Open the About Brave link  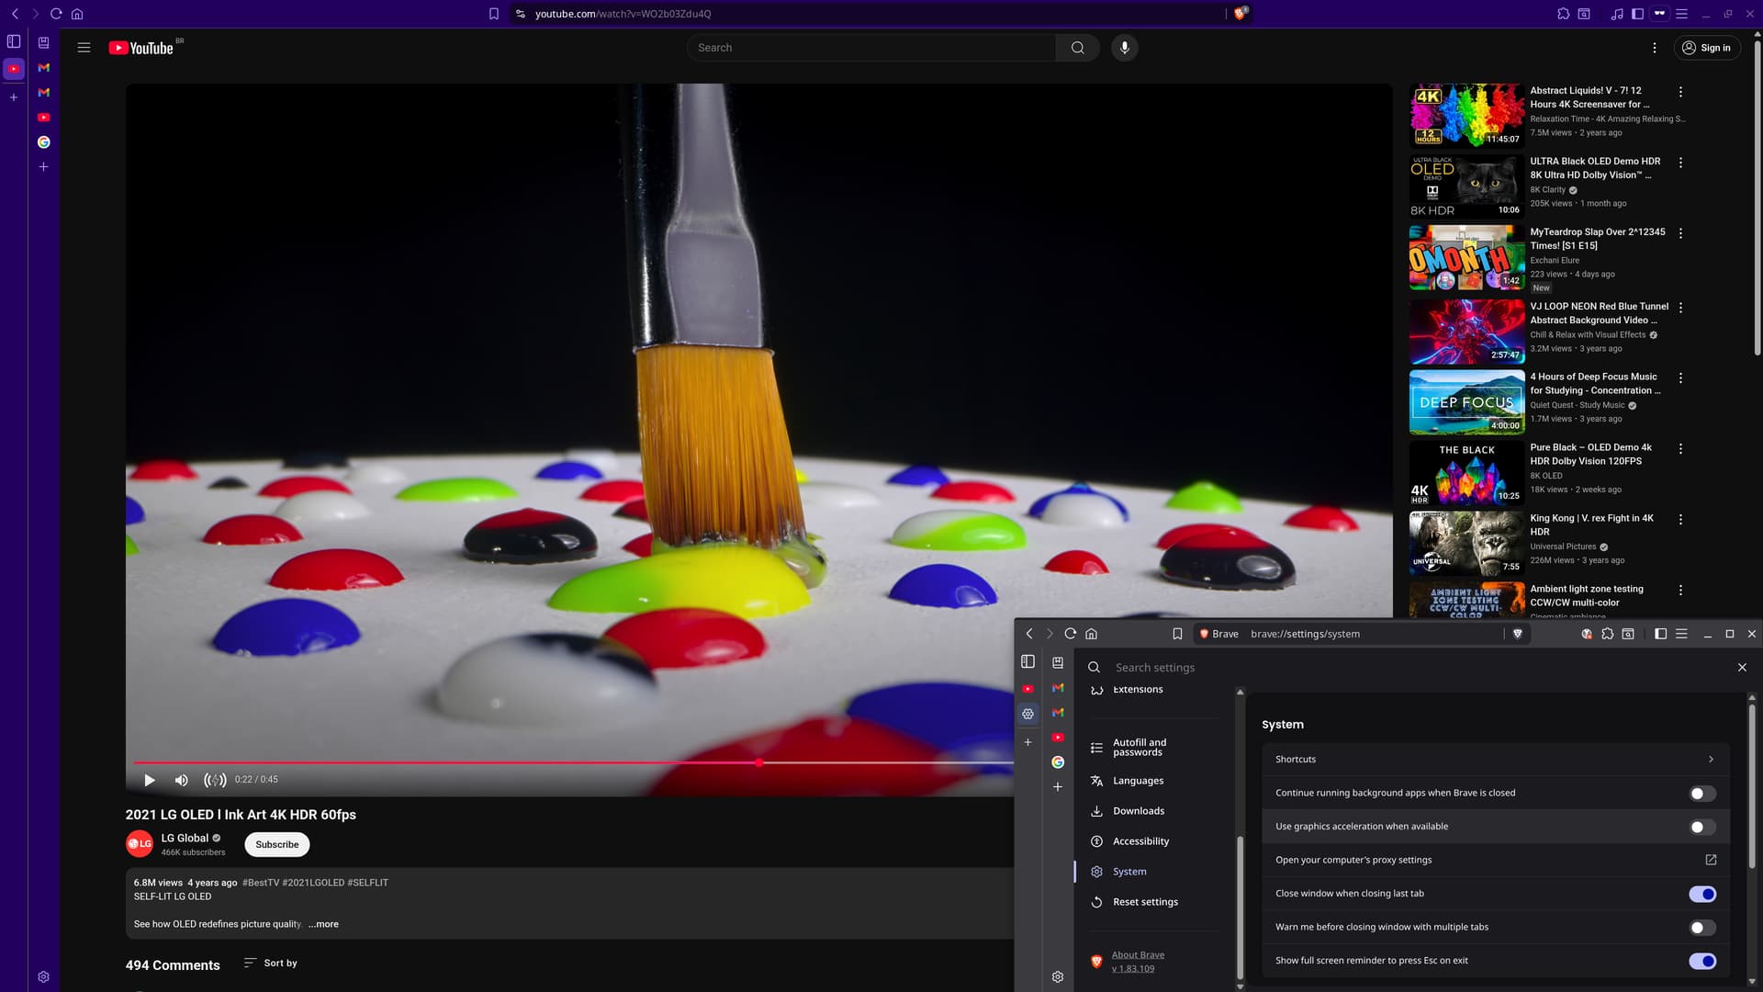[1138, 955]
